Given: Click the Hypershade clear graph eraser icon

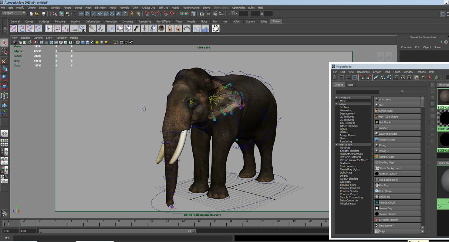Looking at the screenshot, I should click(376, 77).
